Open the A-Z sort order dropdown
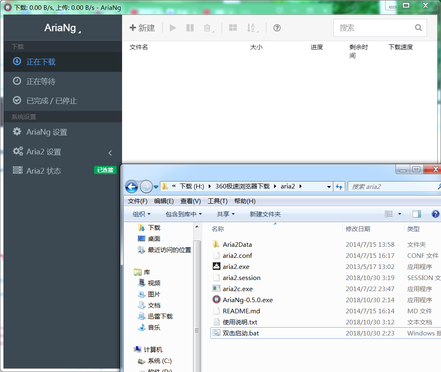Image resolution: width=441 pixels, height=372 pixels. tap(252, 28)
